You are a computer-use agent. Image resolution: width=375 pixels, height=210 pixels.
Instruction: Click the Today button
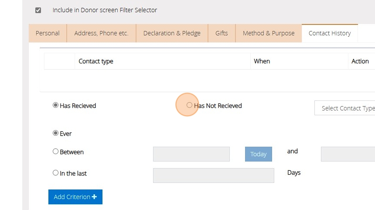[x=258, y=154]
